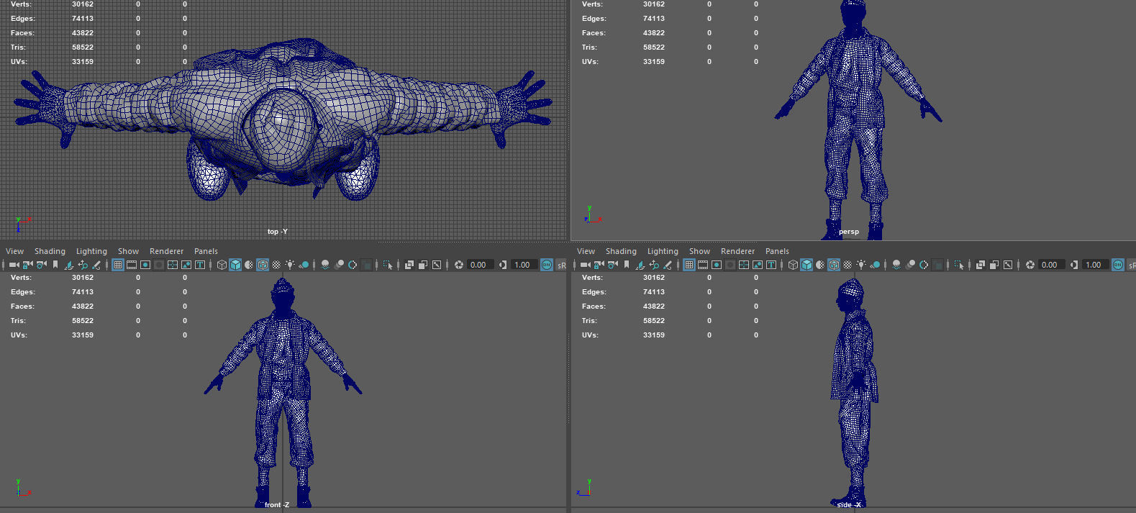Open Show menu in front -Z panel

pos(128,251)
